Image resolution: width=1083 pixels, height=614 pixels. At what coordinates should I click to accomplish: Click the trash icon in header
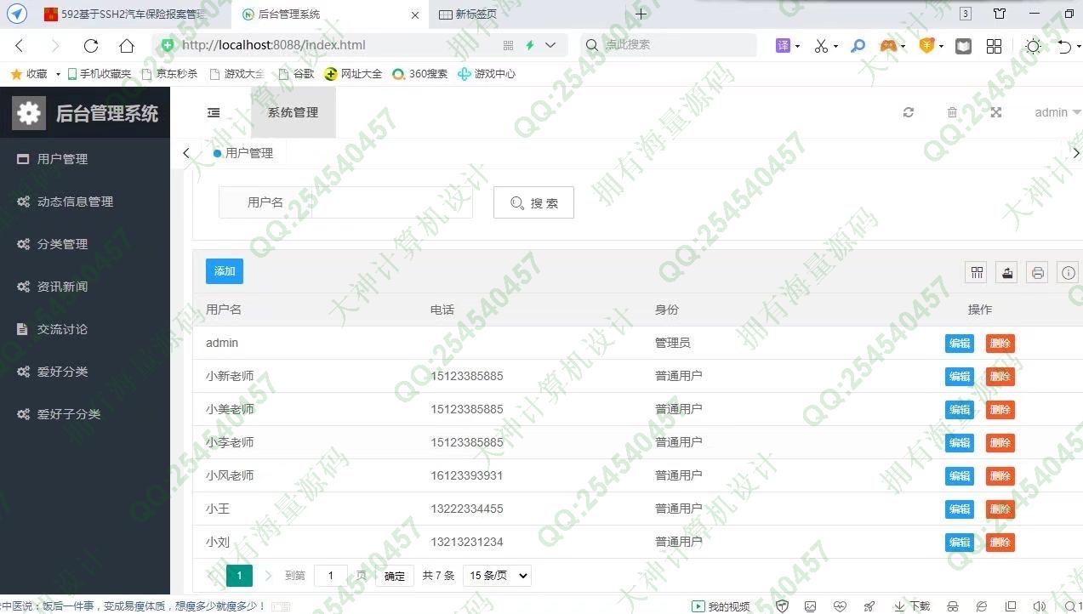tap(952, 112)
